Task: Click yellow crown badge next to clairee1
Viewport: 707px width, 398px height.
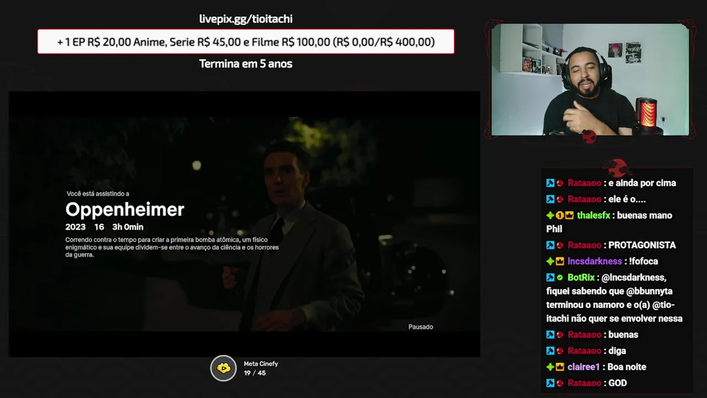Action: (560, 366)
